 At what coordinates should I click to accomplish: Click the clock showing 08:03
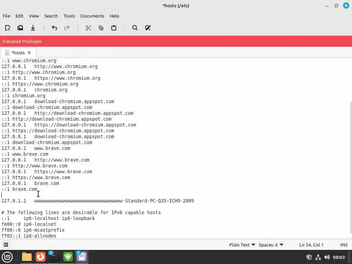339,257
